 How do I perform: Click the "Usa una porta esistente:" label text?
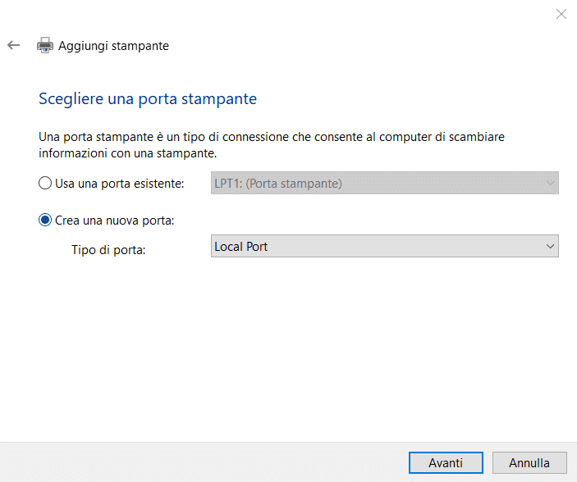120,184
